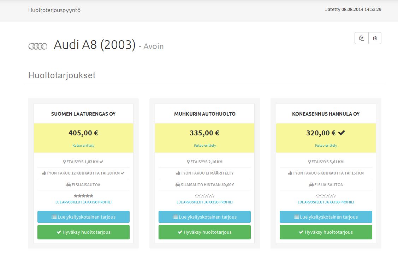Screen dimensions: 398x263
Task: Click car icon by Sijaisauto hintaan 40,00 €
Action: pyautogui.click(x=178, y=185)
